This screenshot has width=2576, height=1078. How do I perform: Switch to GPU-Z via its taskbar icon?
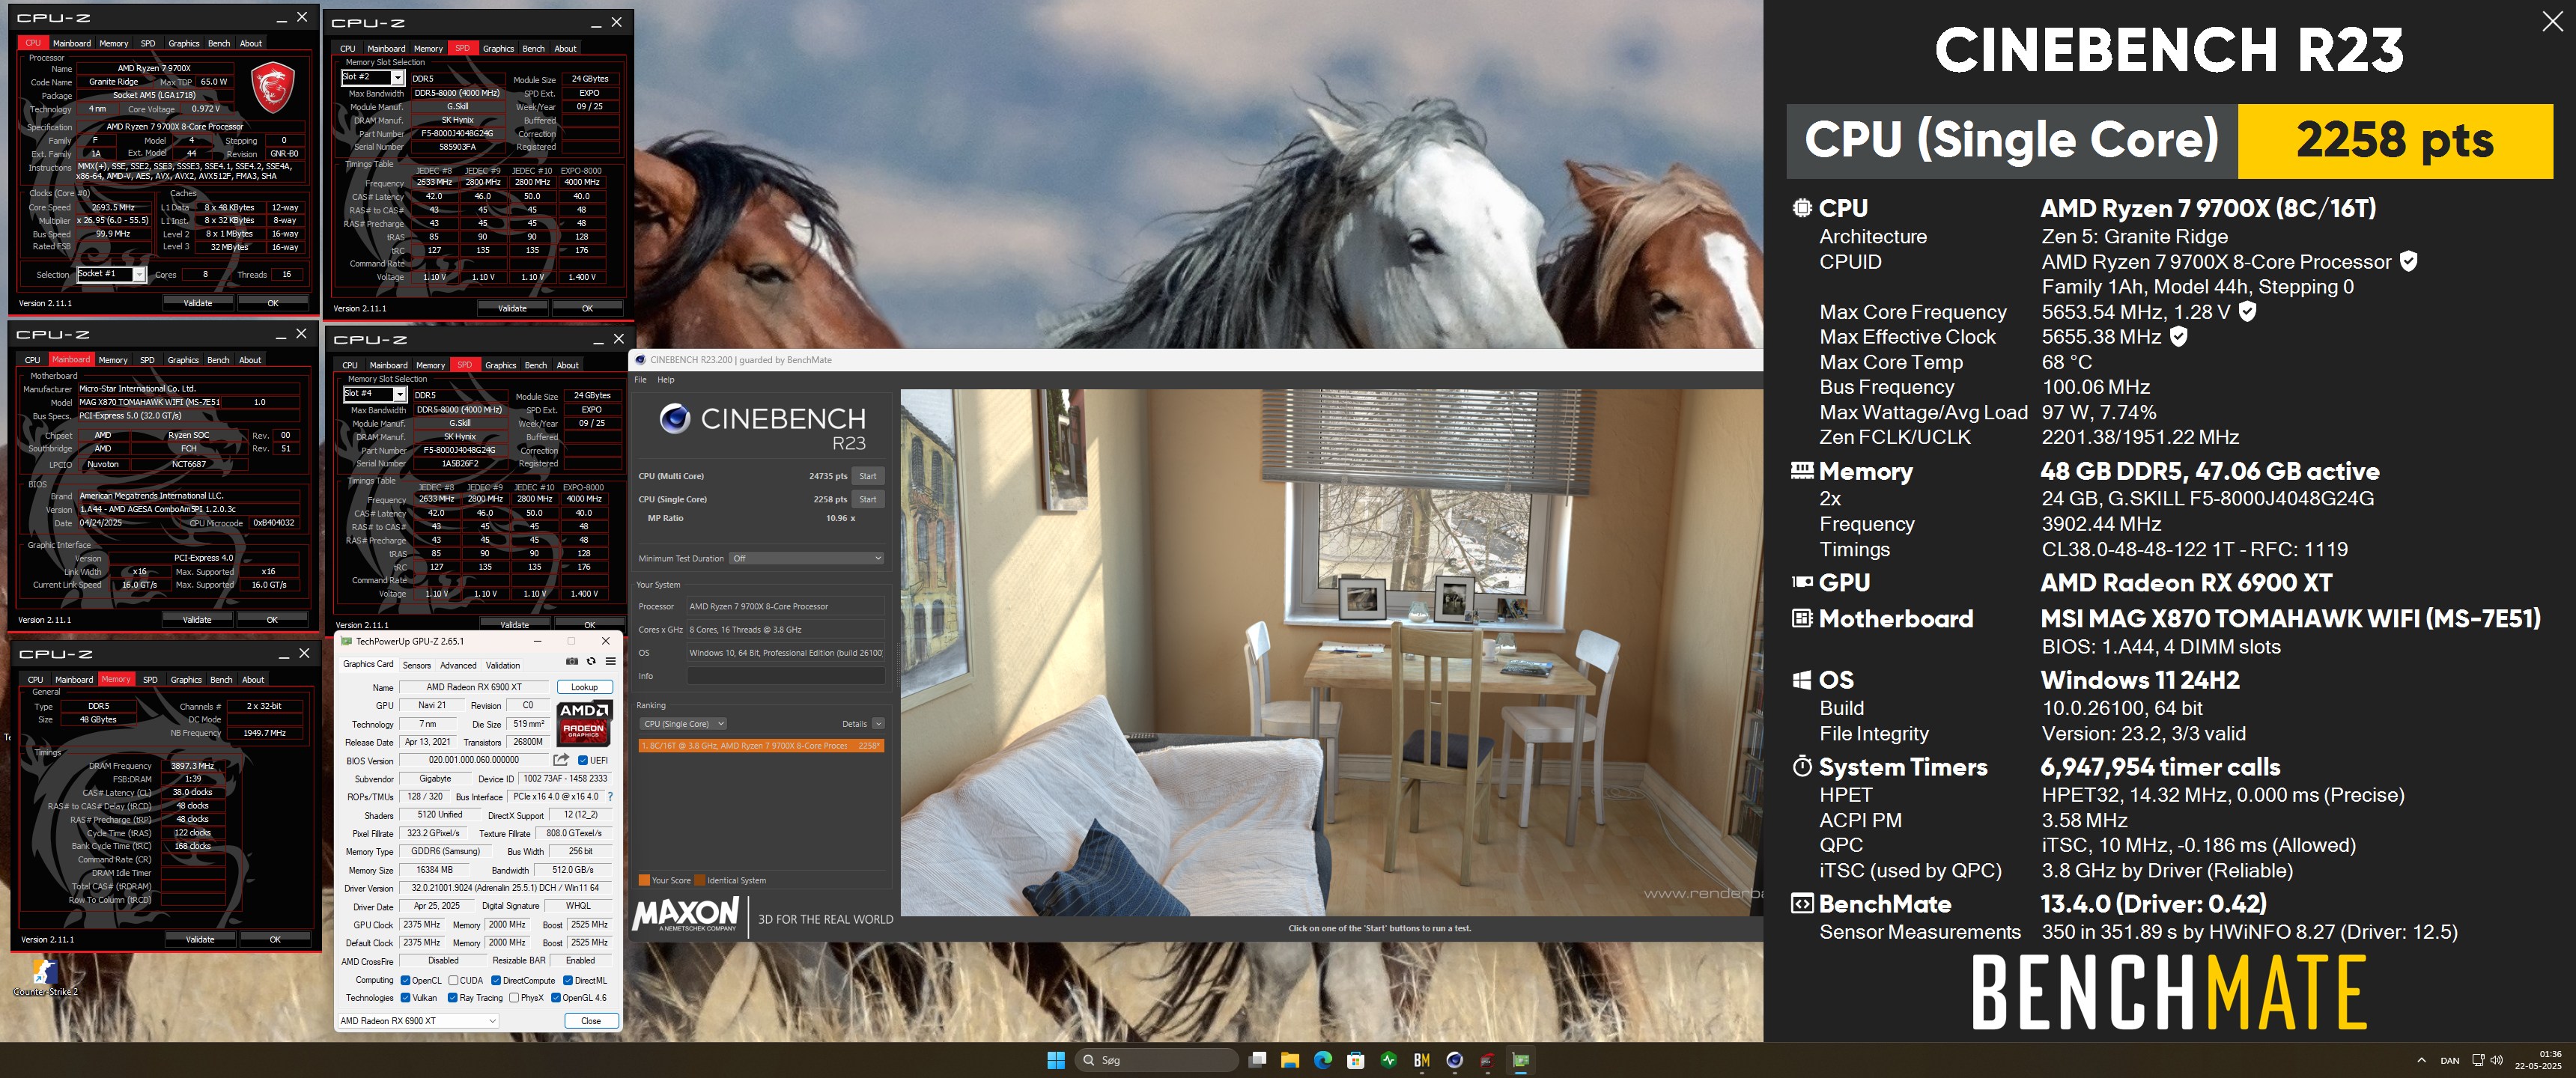[x=1521, y=1060]
